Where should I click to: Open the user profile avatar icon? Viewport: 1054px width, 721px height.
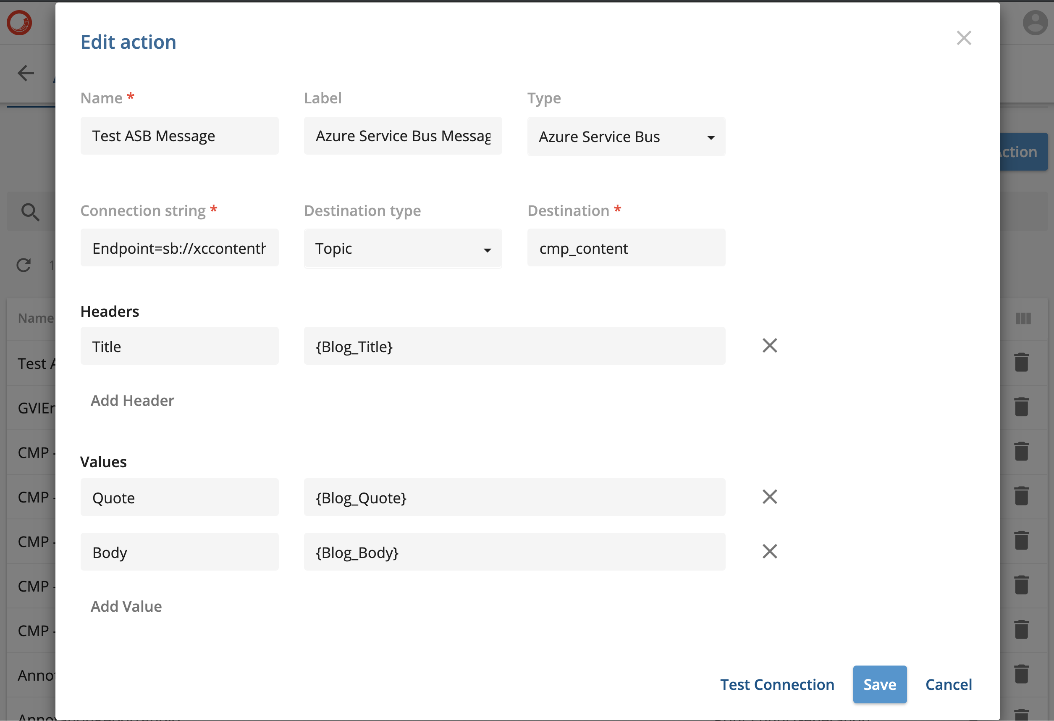[1035, 22]
